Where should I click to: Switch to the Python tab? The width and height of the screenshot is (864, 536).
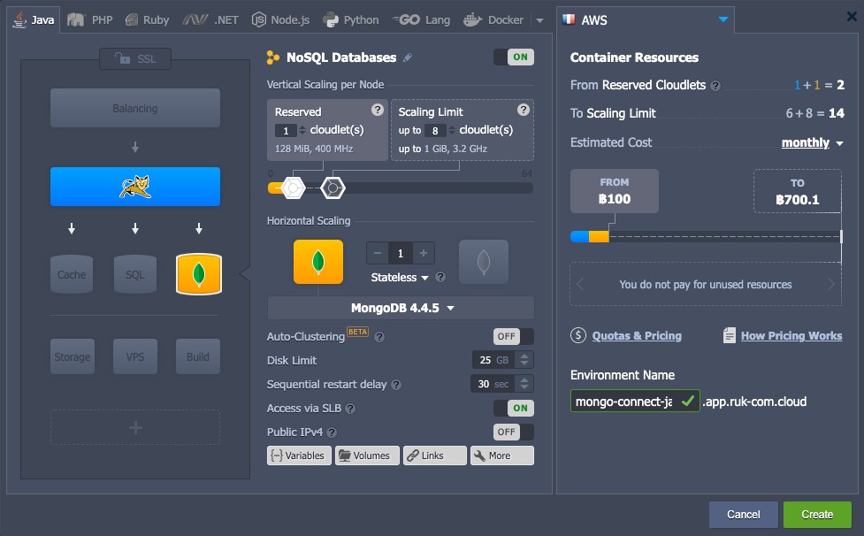[x=351, y=19]
